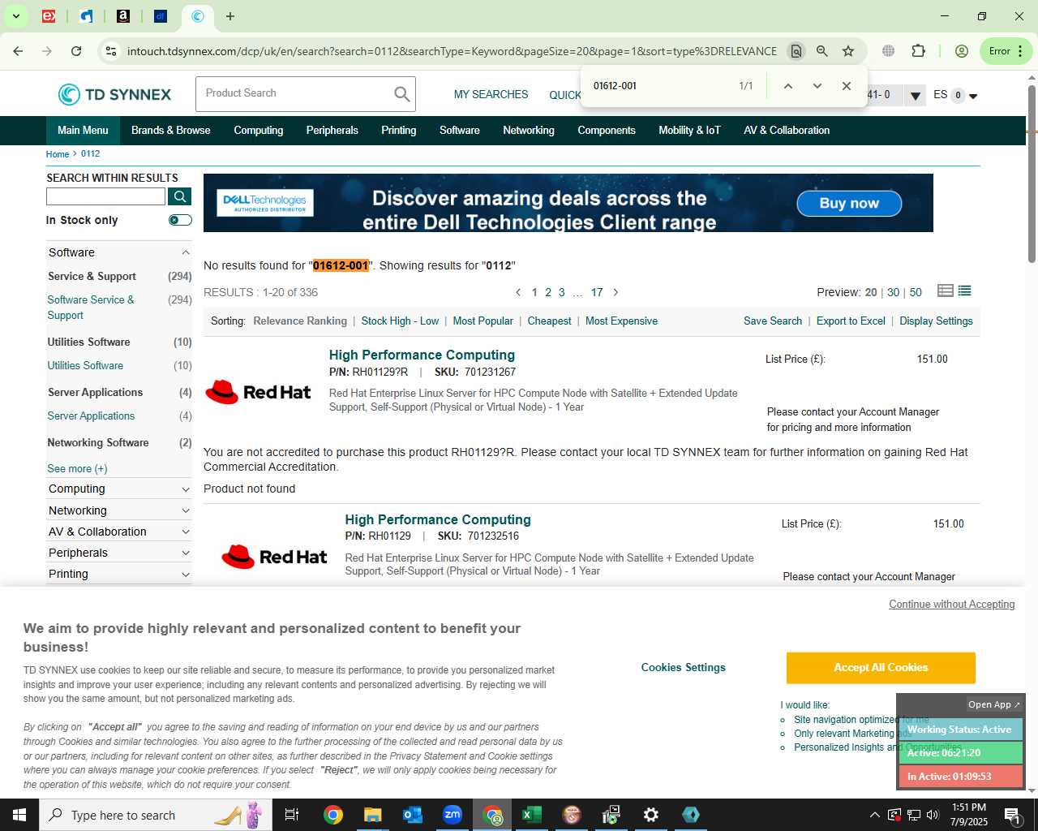1038x831 pixels.
Task: Sort by Most Expensive
Action: tap(621, 321)
